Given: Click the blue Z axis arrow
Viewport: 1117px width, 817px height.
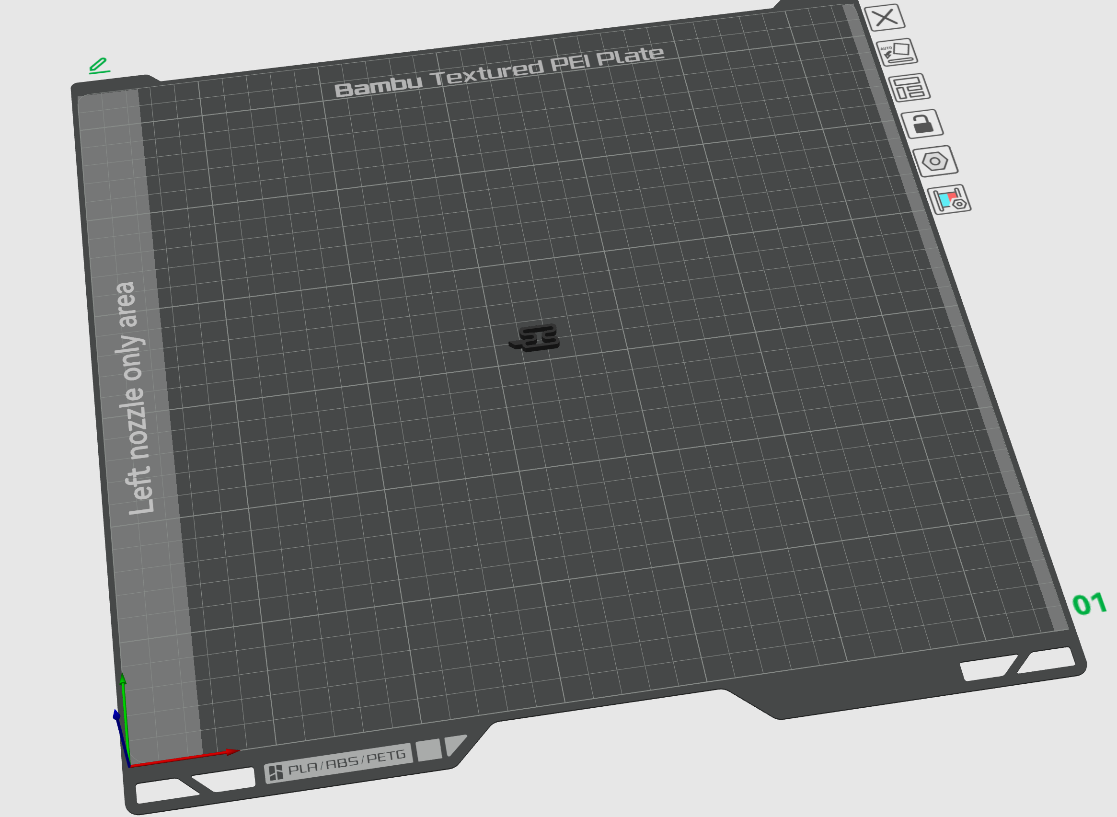Looking at the screenshot, I should click(x=121, y=737).
